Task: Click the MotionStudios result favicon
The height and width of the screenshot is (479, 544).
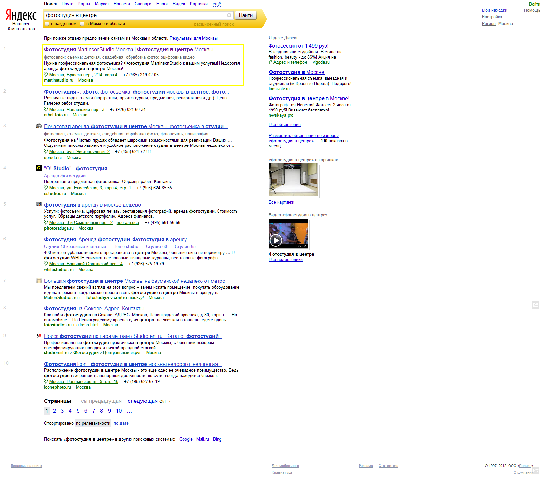Action: point(39,281)
